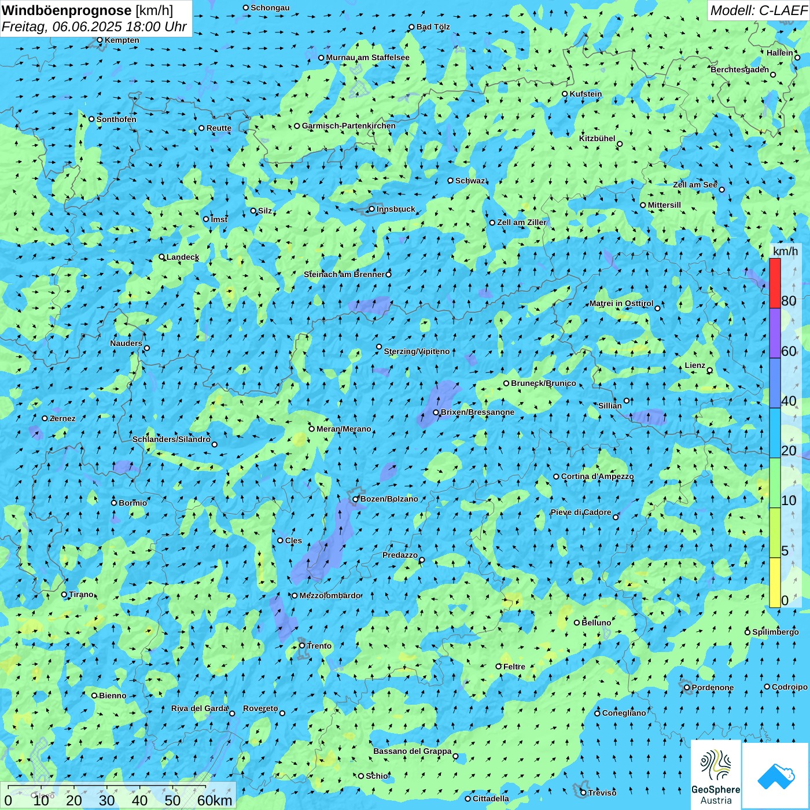810x810 pixels.
Task: Click the Belluno marker circle
Action: click(576, 623)
